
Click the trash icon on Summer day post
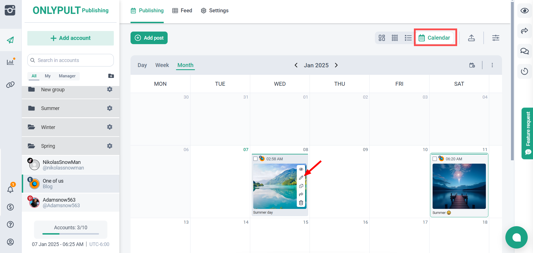click(301, 203)
